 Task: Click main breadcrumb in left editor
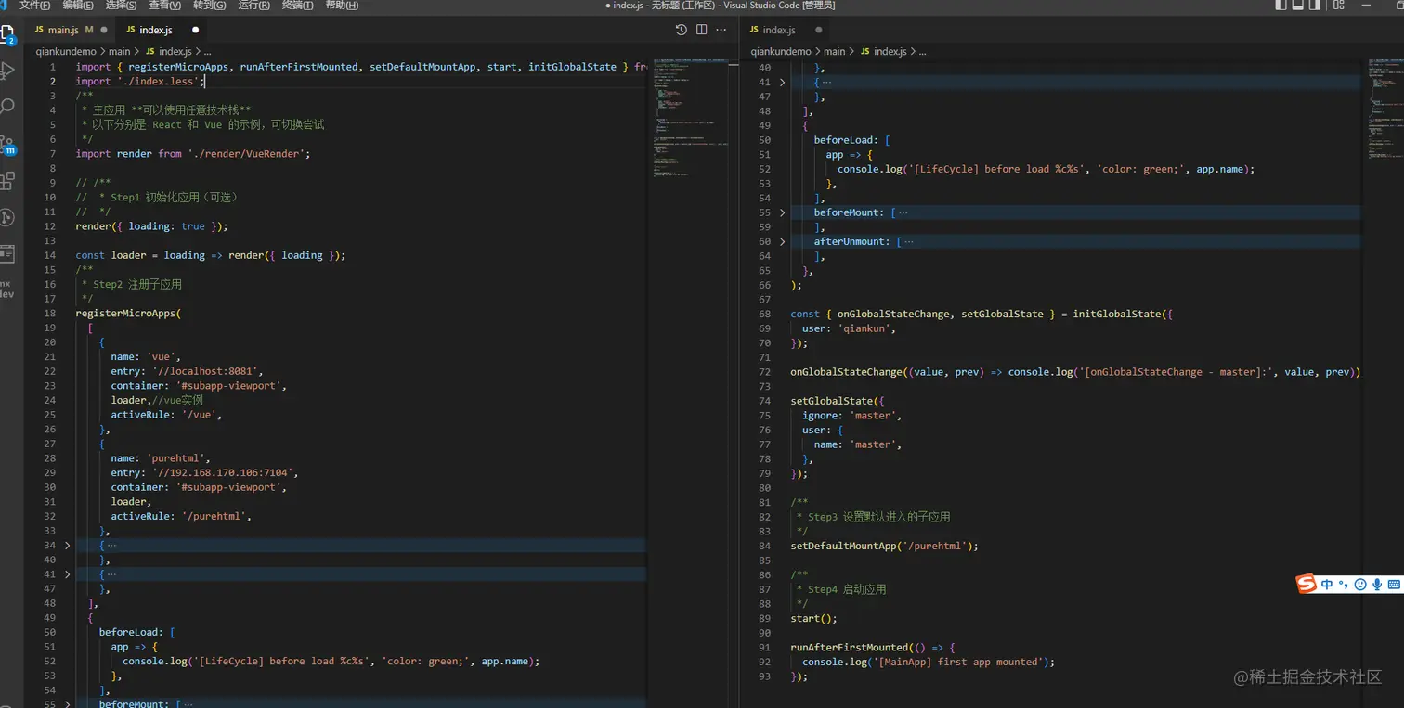(119, 52)
